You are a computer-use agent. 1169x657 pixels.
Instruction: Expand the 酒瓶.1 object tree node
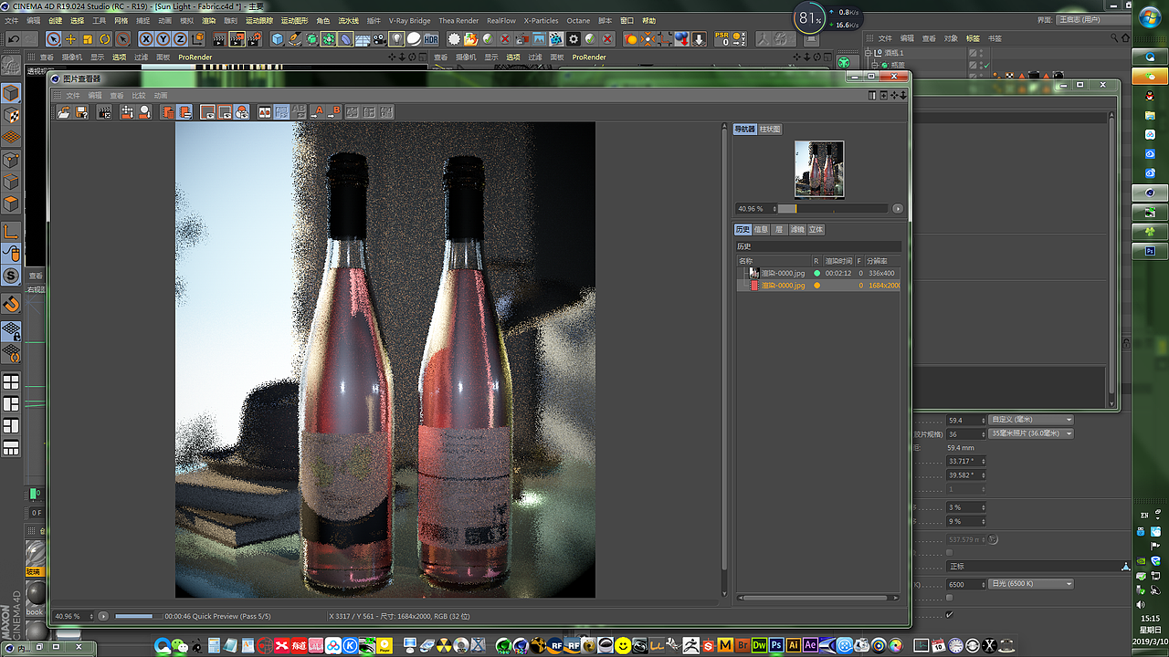coord(870,53)
